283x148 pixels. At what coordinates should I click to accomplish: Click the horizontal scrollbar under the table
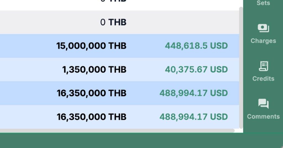point(117,131)
